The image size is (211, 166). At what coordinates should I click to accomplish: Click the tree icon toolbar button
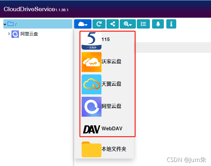click(158, 24)
